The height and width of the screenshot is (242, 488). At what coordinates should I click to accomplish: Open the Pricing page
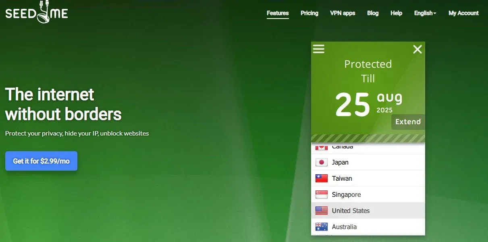309,13
